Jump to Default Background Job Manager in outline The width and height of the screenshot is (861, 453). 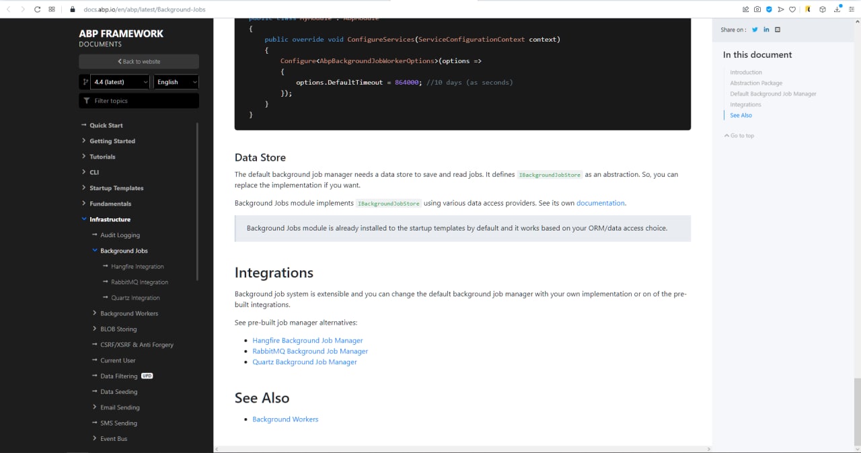pos(773,94)
